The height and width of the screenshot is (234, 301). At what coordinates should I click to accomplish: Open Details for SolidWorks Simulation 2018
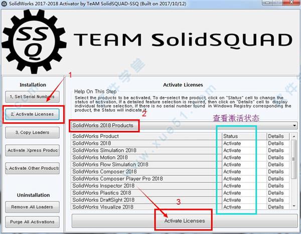pos(278,150)
